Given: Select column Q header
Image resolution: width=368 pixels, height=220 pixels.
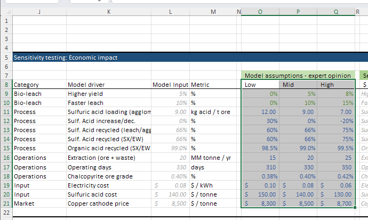Looking at the screenshot, I should (x=336, y=12).
